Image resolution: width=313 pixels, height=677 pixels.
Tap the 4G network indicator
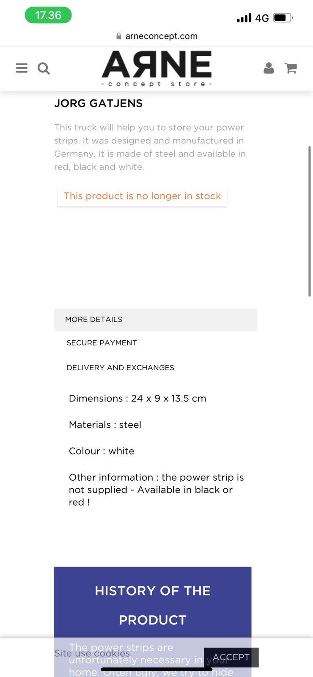click(262, 18)
